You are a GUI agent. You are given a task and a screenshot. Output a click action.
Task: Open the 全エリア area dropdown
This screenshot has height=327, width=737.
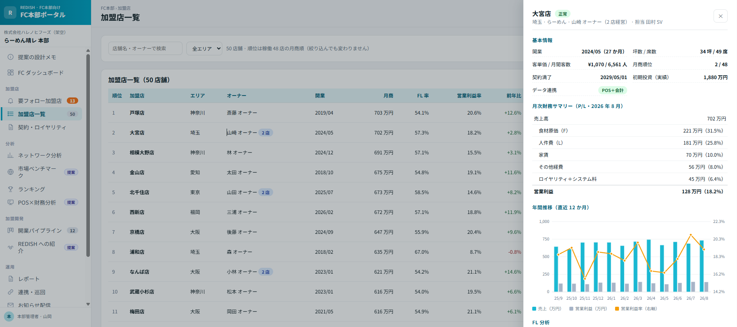204,48
